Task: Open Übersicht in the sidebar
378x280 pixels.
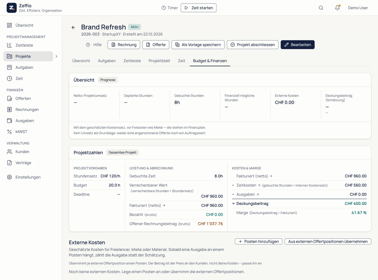Action: [28, 25]
